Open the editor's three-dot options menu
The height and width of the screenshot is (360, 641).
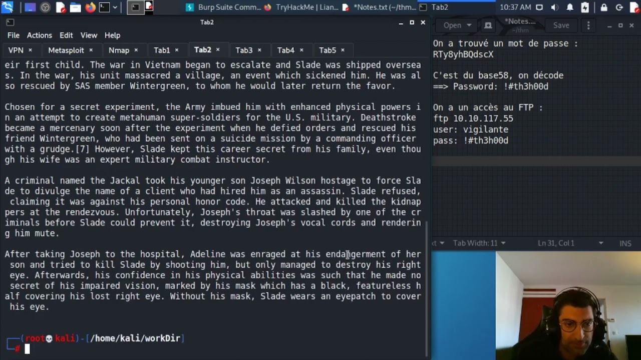(x=588, y=25)
